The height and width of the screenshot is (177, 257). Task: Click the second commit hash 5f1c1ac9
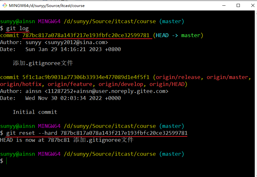pos(86,77)
